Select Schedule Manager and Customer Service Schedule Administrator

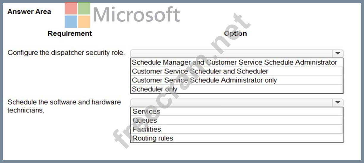(x=237, y=62)
